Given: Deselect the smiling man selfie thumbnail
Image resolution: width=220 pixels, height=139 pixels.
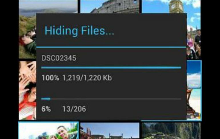Looking at the screenshot, I should pyautogui.click(x=48, y=130).
